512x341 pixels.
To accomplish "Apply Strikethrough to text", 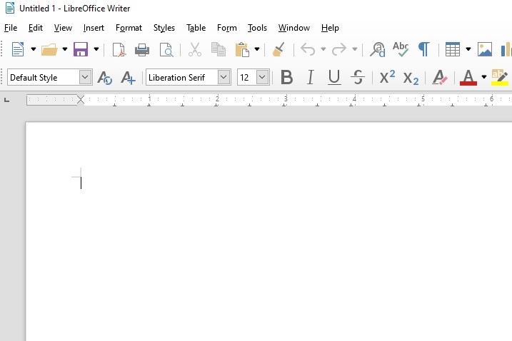I will 358,77.
